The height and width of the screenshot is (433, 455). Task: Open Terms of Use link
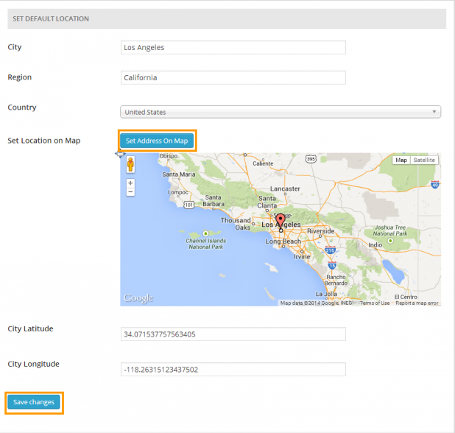(375, 303)
